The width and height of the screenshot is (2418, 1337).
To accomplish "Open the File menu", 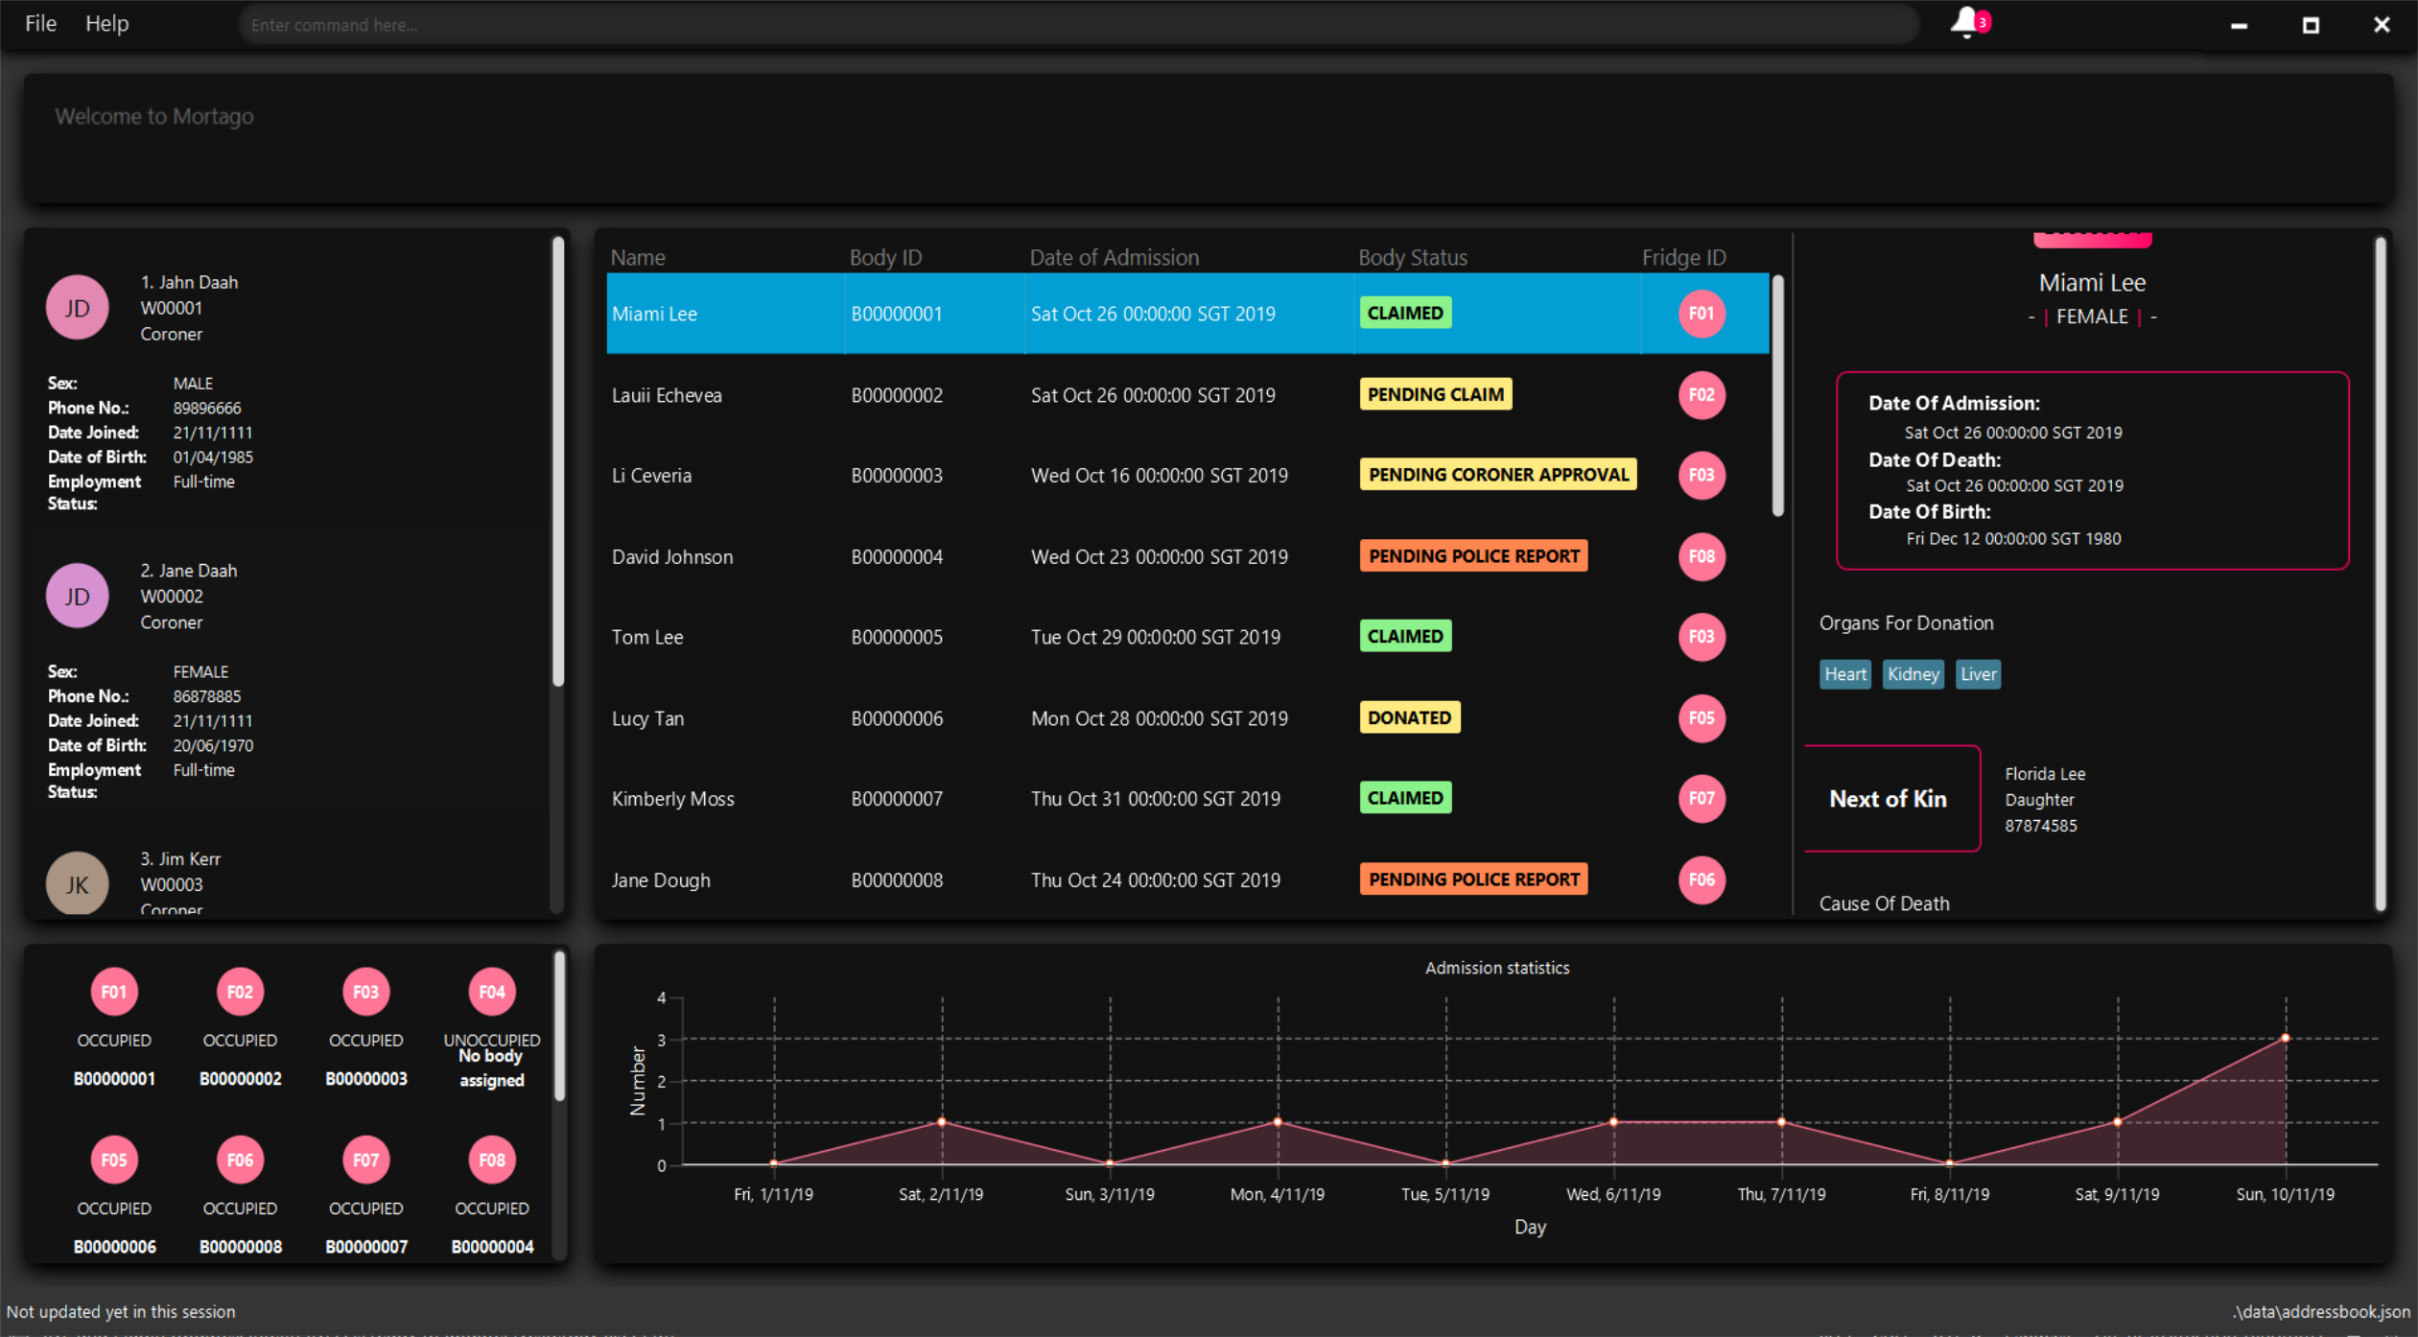I will click(x=40, y=24).
